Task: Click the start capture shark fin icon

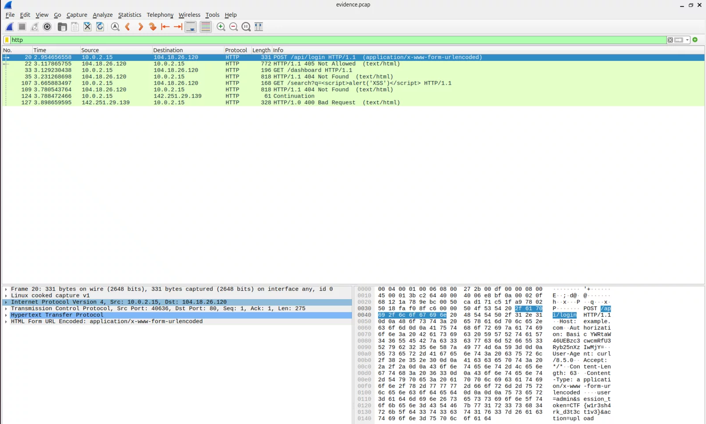Action: coord(9,27)
